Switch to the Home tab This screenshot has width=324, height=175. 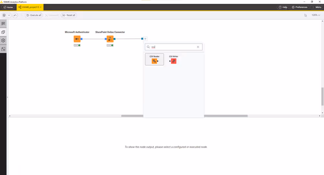point(8,7)
